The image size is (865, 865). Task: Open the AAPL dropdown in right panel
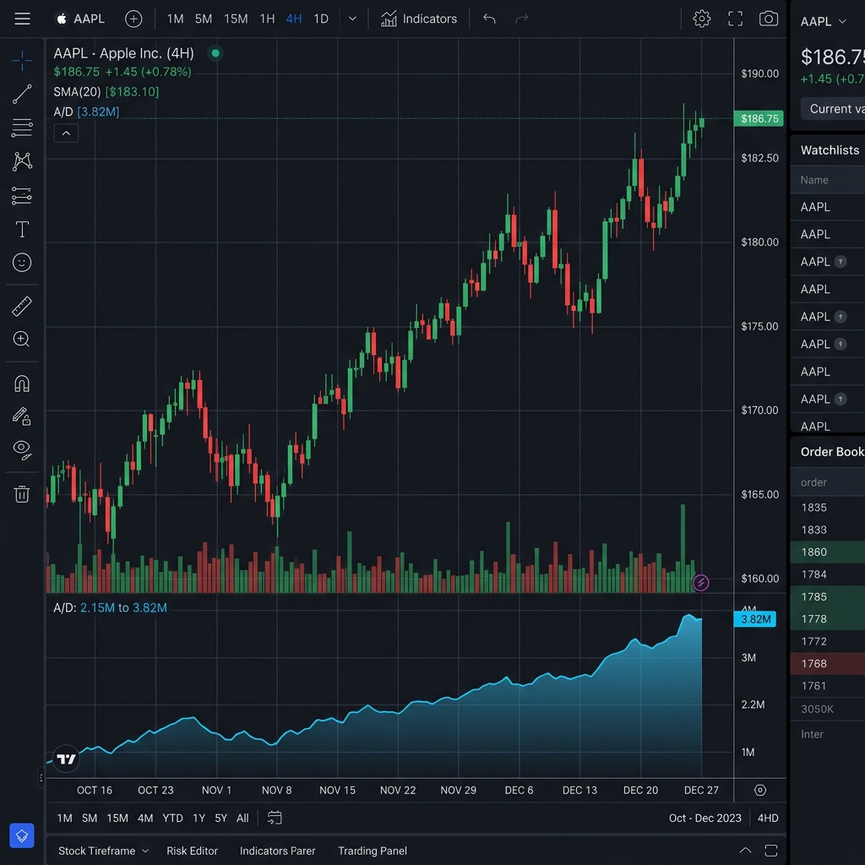tap(823, 21)
